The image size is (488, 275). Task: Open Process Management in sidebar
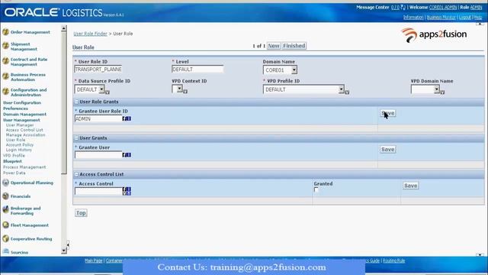24,167
